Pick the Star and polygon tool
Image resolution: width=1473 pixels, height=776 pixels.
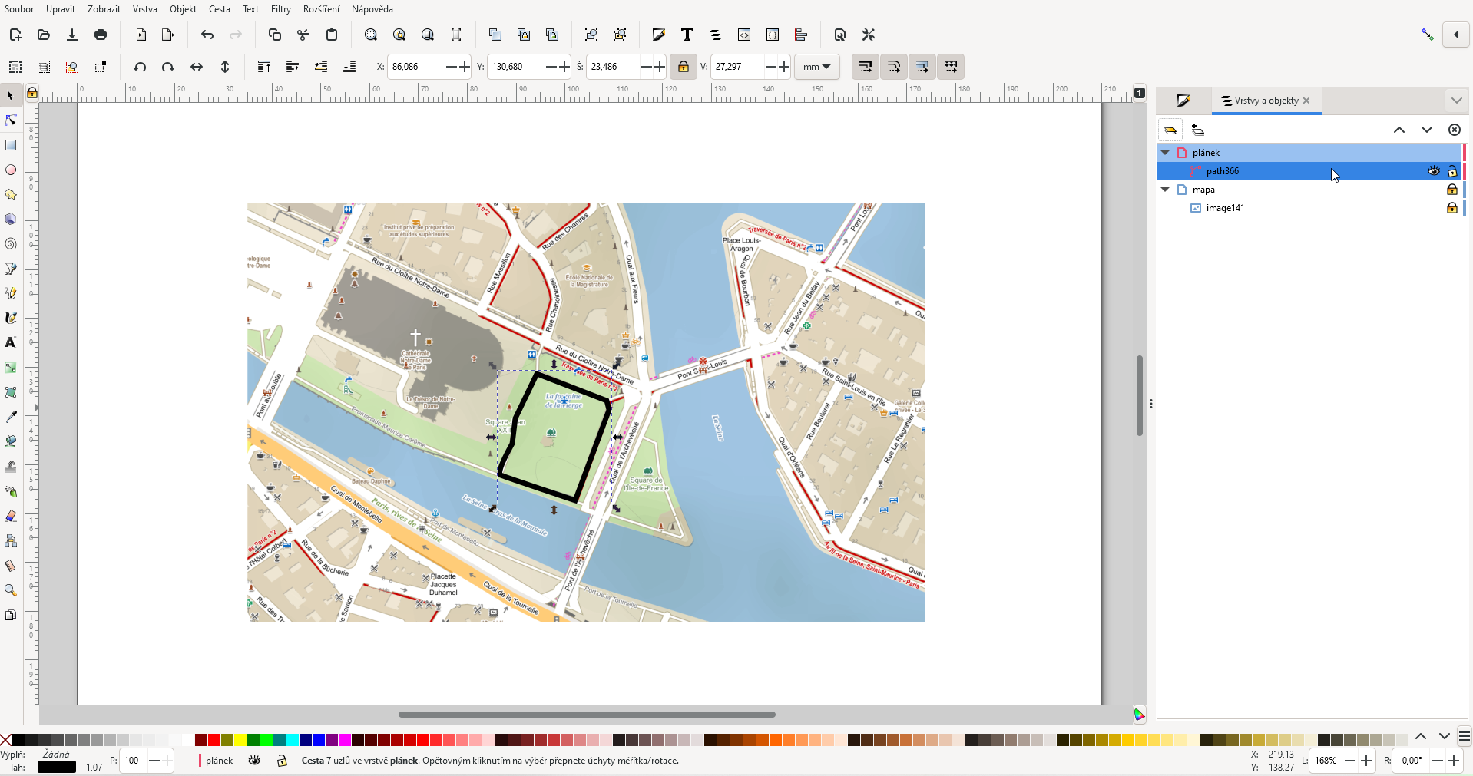point(11,194)
